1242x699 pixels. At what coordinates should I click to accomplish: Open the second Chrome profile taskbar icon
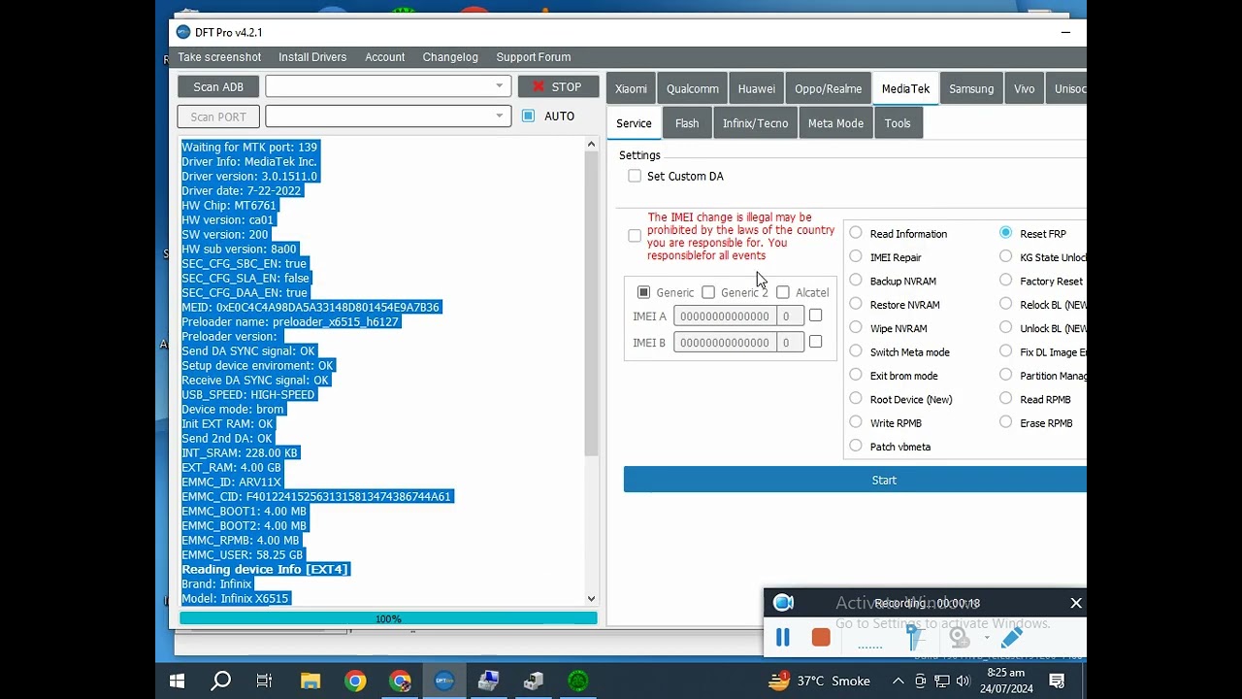(x=400, y=681)
